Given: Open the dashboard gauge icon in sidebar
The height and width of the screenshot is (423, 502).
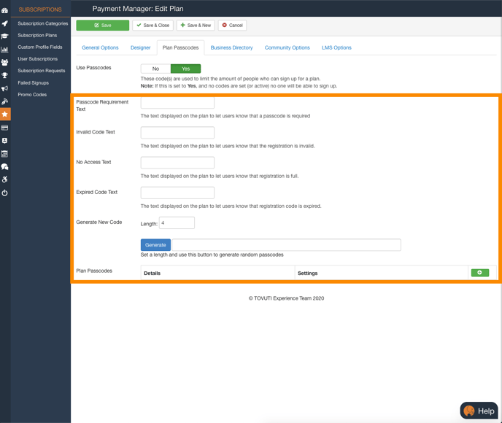Looking at the screenshot, I should click(5, 10).
